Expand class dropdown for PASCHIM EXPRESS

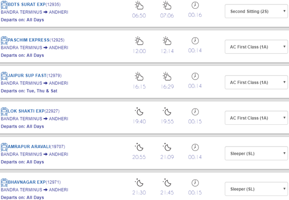pyautogui.click(x=256, y=47)
